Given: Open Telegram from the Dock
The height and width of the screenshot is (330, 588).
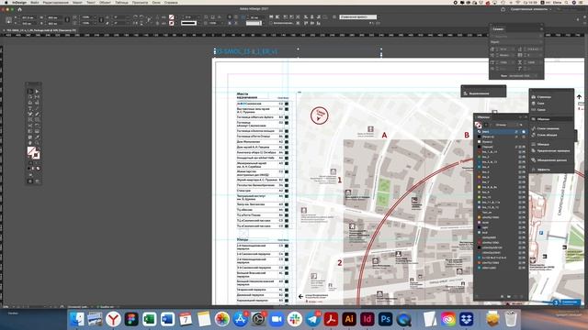Looking at the screenshot, I should click(312, 319).
